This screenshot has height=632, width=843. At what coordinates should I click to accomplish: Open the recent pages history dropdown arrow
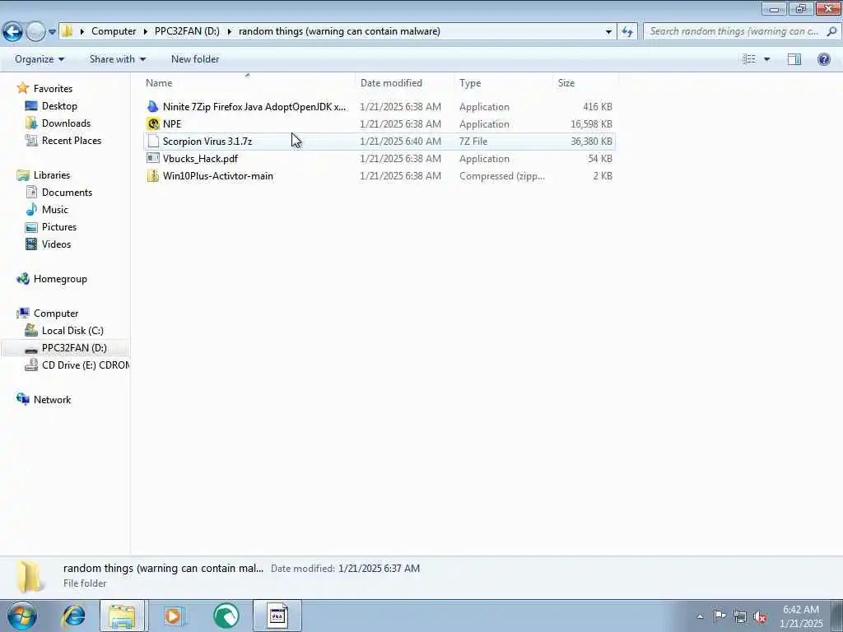point(52,32)
